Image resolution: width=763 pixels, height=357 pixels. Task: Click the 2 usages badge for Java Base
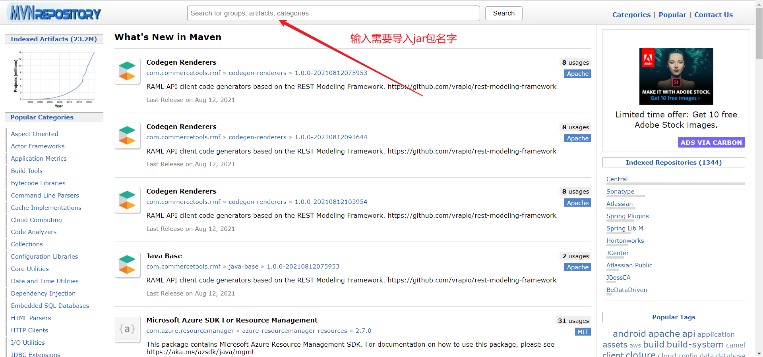tap(575, 256)
